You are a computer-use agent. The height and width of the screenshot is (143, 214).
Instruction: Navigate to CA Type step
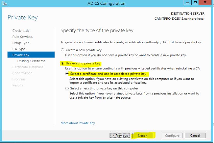19,49
